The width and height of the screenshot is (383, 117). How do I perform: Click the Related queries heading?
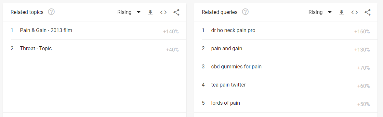click(x=219, y=12)
